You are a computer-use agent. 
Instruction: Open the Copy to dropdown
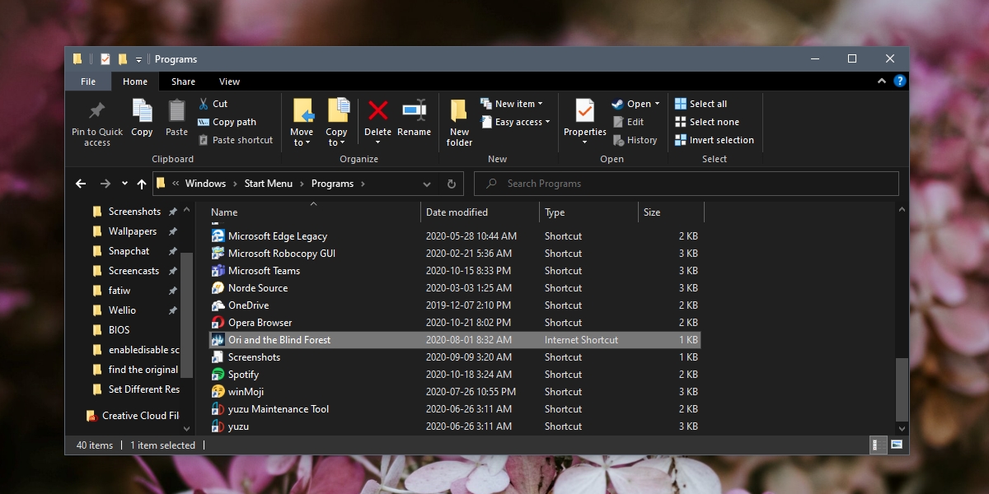336,123
